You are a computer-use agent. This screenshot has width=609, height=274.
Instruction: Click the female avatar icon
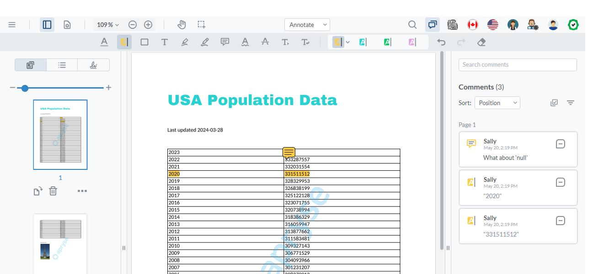pyautogui.click(x=513, y=25)
